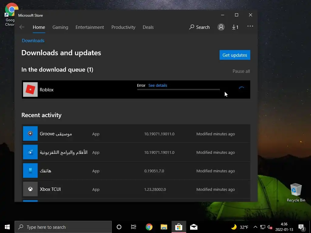Click the Roblox app icon in the queue
311x233 pixels.
(30, 89)
